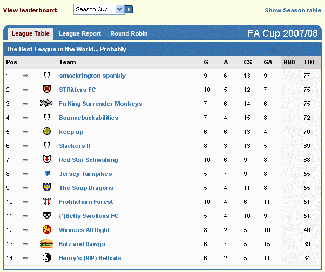Click the RND column header
The width and height of the screenshot is (325, 272).
[x=289, y=62]
